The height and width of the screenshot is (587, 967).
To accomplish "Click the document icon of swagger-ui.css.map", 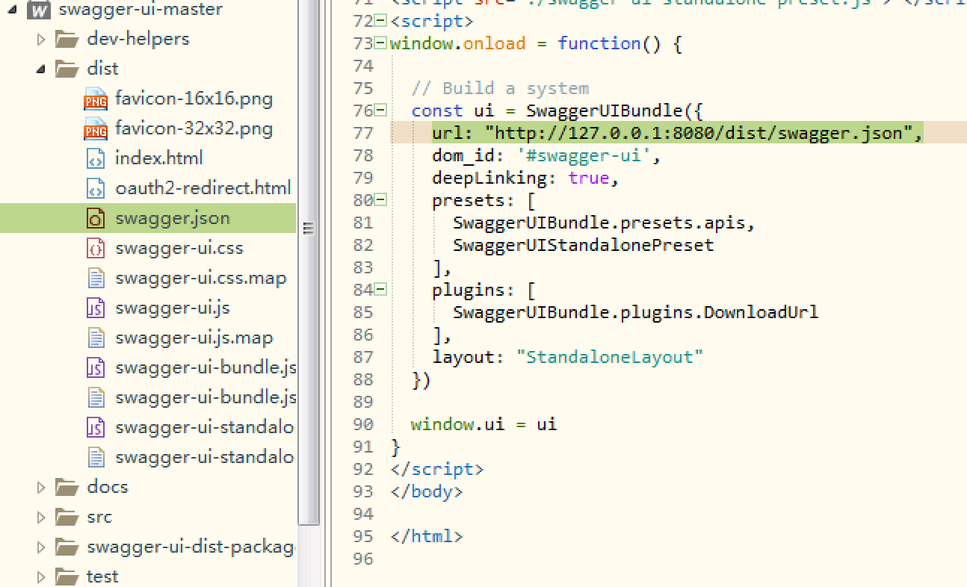I will (96, 278).
